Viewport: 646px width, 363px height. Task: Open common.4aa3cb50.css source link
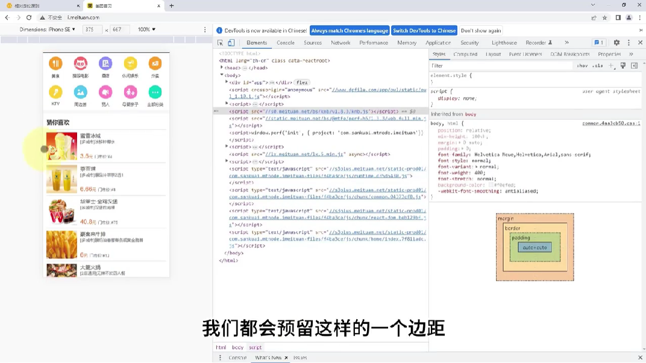click(x=611, y=123)
